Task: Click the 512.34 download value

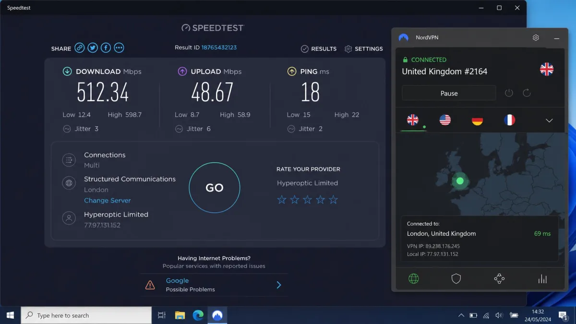Action: click(103, 92)
